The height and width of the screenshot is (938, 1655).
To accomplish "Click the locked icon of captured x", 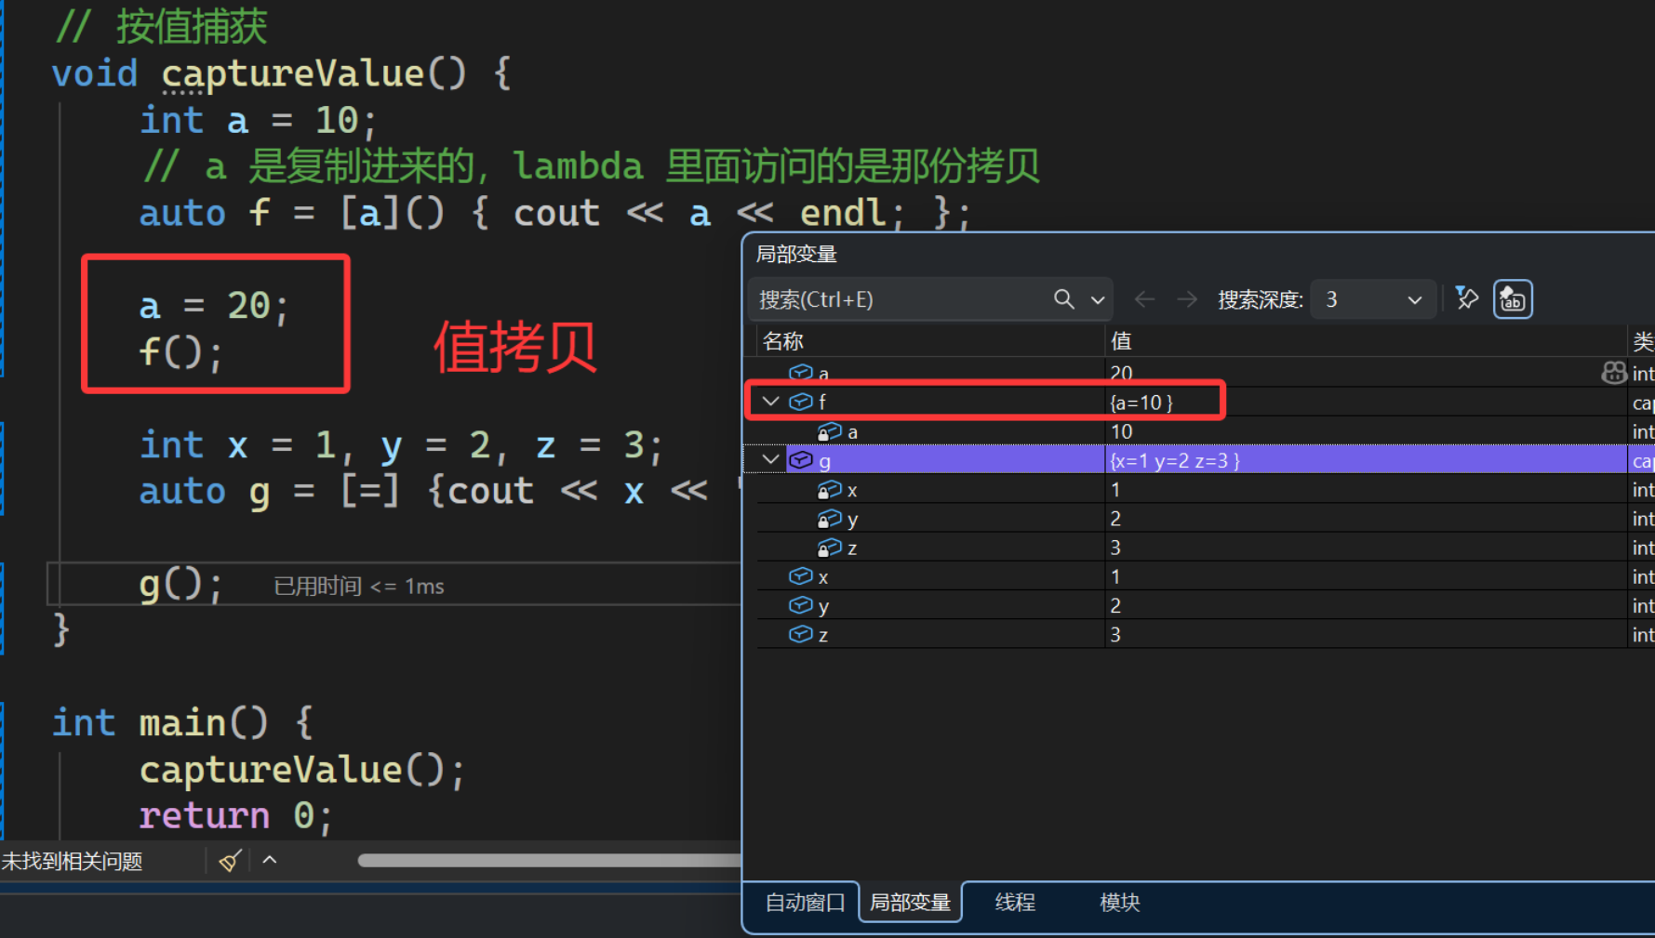I will tap(829, 489).
